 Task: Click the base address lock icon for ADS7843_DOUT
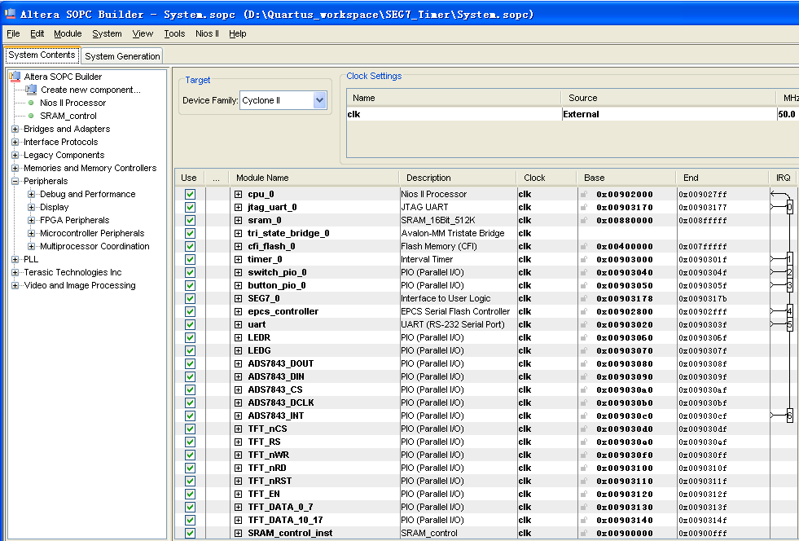(x=584, y=363)
